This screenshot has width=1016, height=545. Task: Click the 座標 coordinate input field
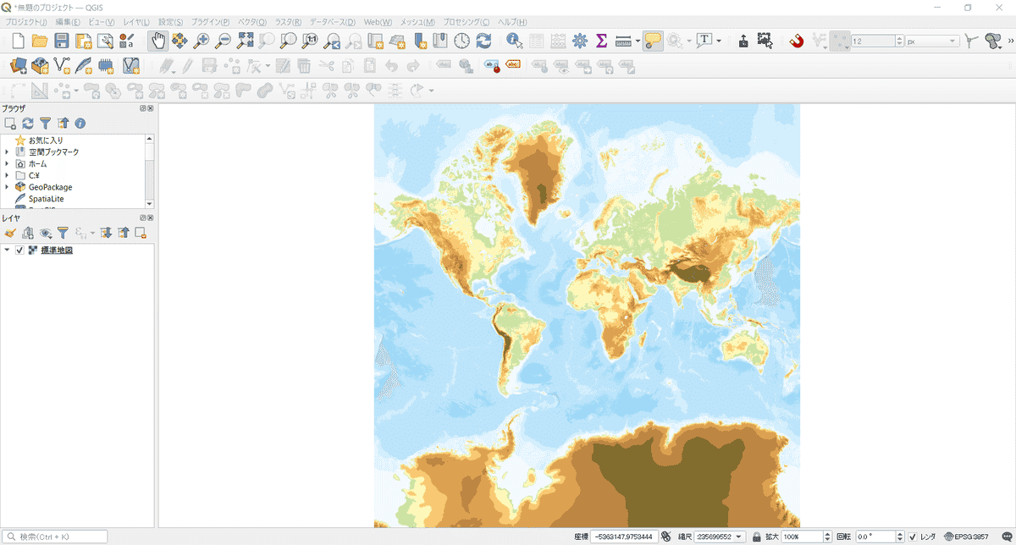tap(625, 537)
